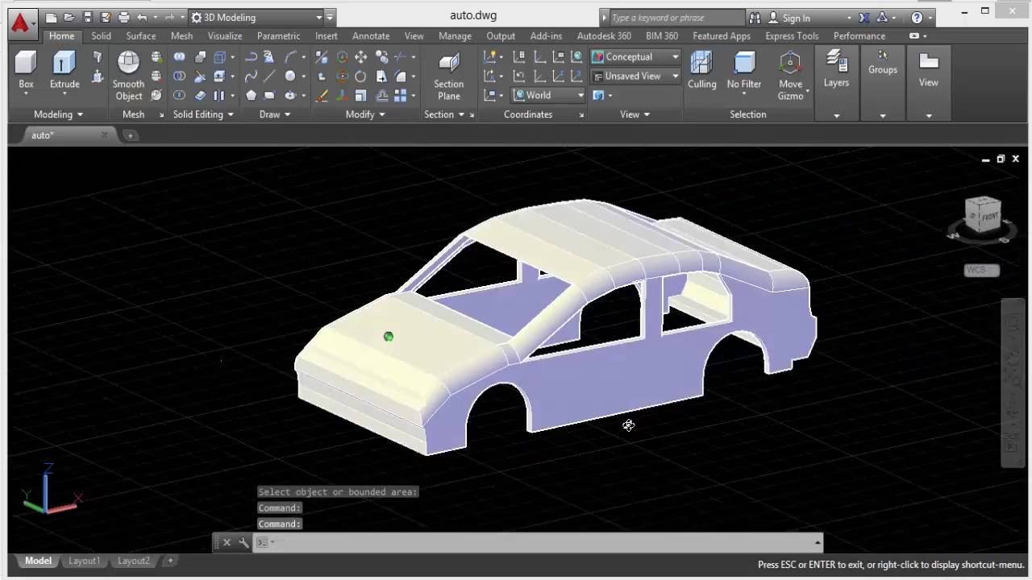Click the Layers panel button
Image resolution: width=1032 pixels, height=580 pixels.
(836, 70)
